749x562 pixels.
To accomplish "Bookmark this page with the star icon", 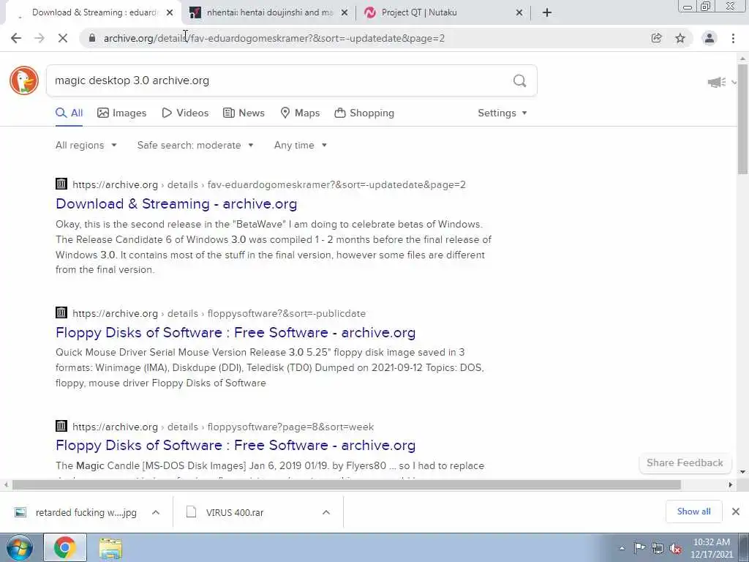I will pos(680,38).
